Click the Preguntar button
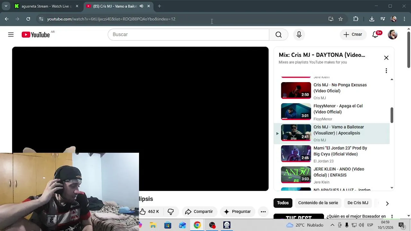Screen dimensions: 411x231 tap(237, 211)
